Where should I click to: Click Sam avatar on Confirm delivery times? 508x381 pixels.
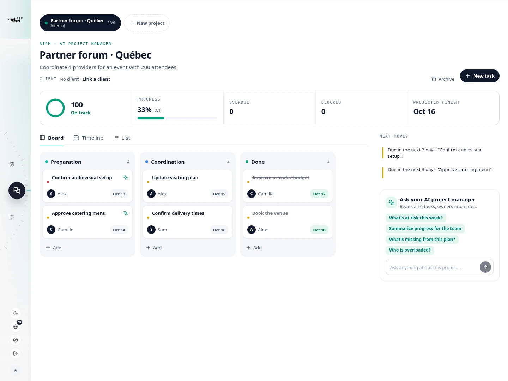151,230
